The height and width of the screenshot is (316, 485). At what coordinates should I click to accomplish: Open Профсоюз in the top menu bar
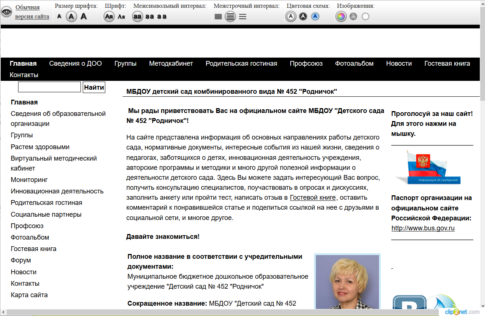(x=306, y=63)
